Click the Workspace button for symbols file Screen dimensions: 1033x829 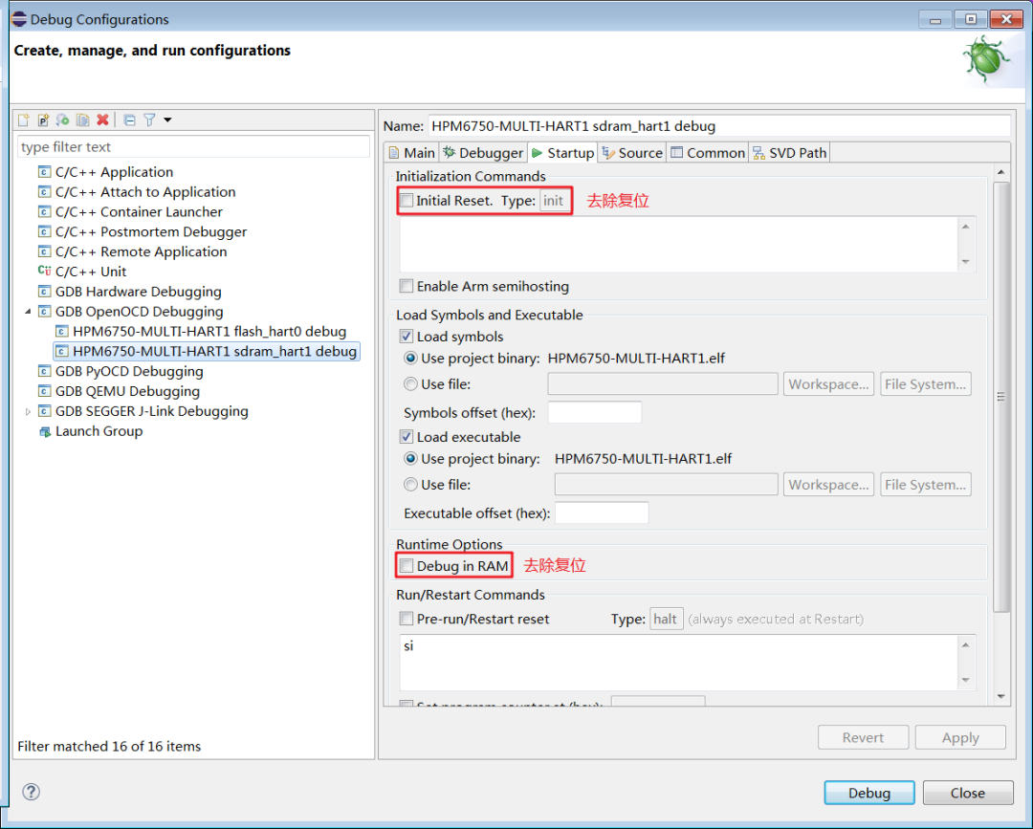coord(828,383)
